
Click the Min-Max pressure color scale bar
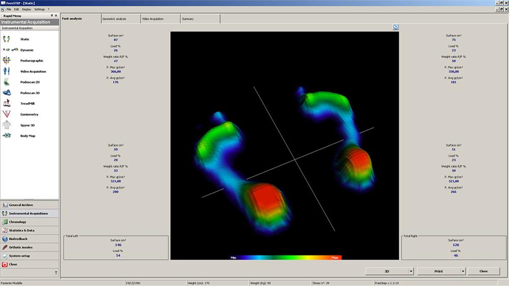(x=285, y=258)
